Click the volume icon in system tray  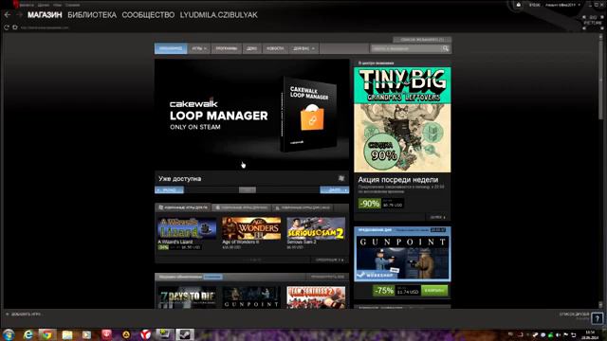559,334
